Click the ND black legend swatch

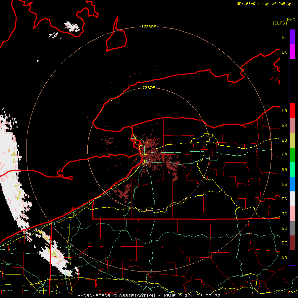click(292, 258)
